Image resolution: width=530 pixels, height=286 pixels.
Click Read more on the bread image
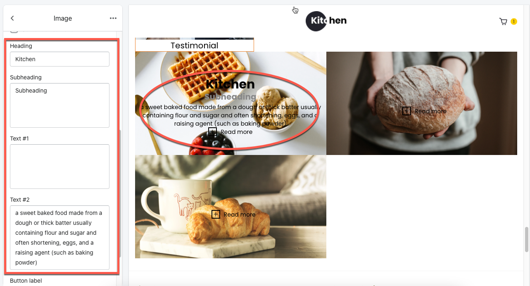click(430, 111)
